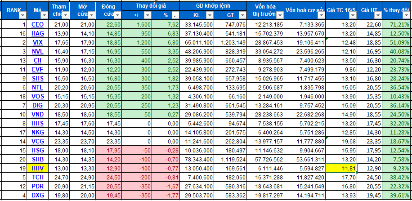The image size is (412, 201).
Task: Select the cell showing 9,86
Action: click(341, 70)
